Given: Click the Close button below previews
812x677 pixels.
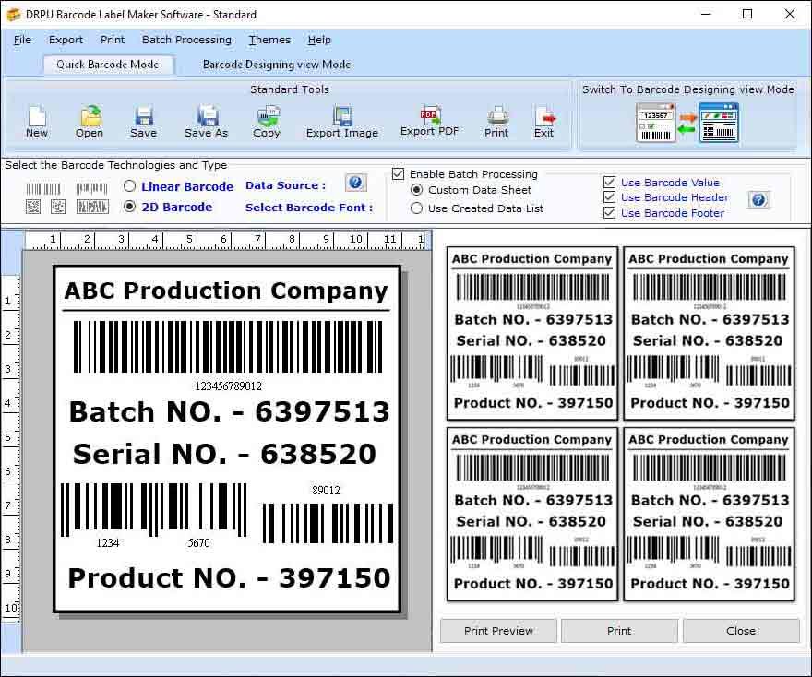Looking at the screenshot, I should tap(741, 630).
